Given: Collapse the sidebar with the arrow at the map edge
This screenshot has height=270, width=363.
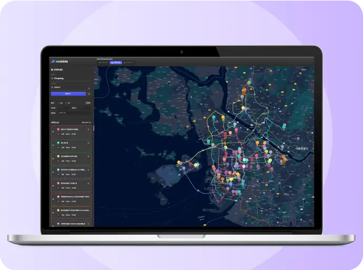Looking at the screenshot, I should click(x=95, y=72).
